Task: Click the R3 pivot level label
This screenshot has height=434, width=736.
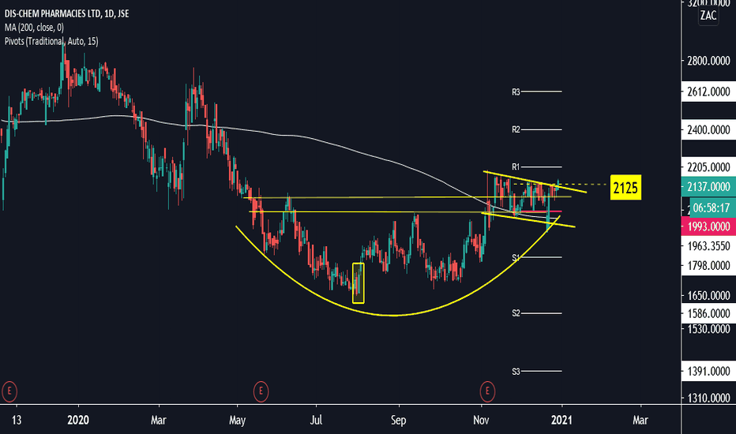Action: [516, 92]
